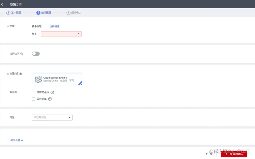Screen dimensions: 255x159
Task: Go to step 1 基本配置
Action: pyautogui.click(x=14, y=13)
